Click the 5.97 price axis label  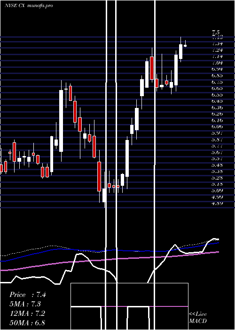tap(217, 133)
